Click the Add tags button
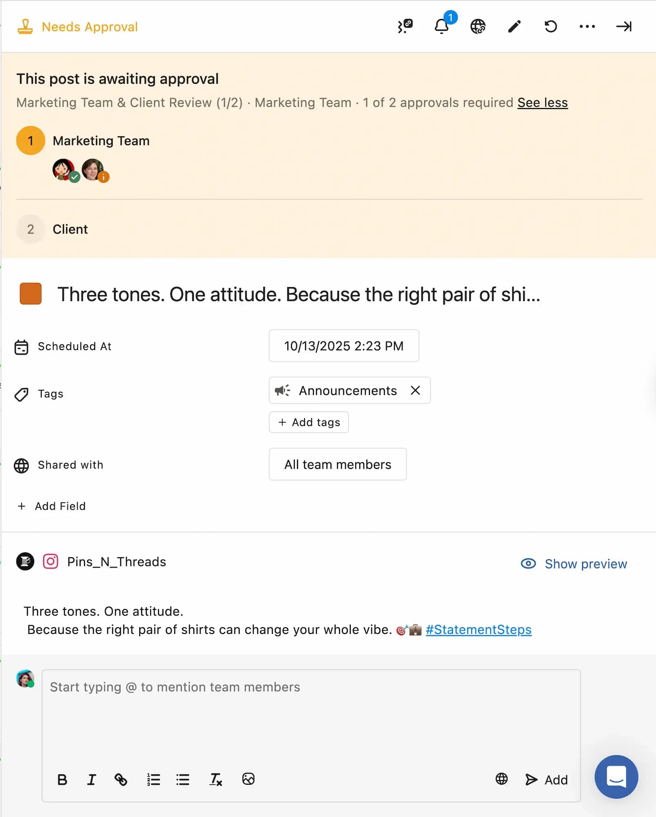The height and width of the screenshot is (817, 656). [309, 422]
